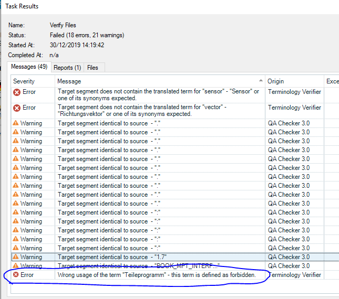The width and height of the screenshot is (339, 299).
Task: Click the "n/a" completed-at value
Action: 54,55
